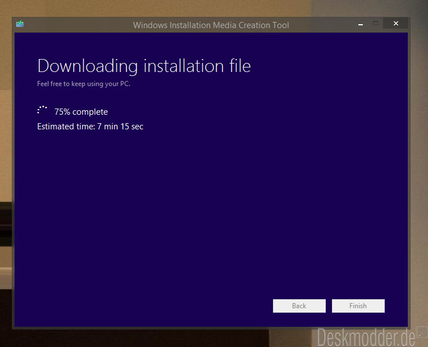This screenshot has width=428, height=347.
Task: Minimize the Media Creation Tool window
Action: (x=361, y=24)
